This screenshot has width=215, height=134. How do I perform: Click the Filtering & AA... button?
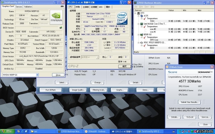(x=98, y=90)
